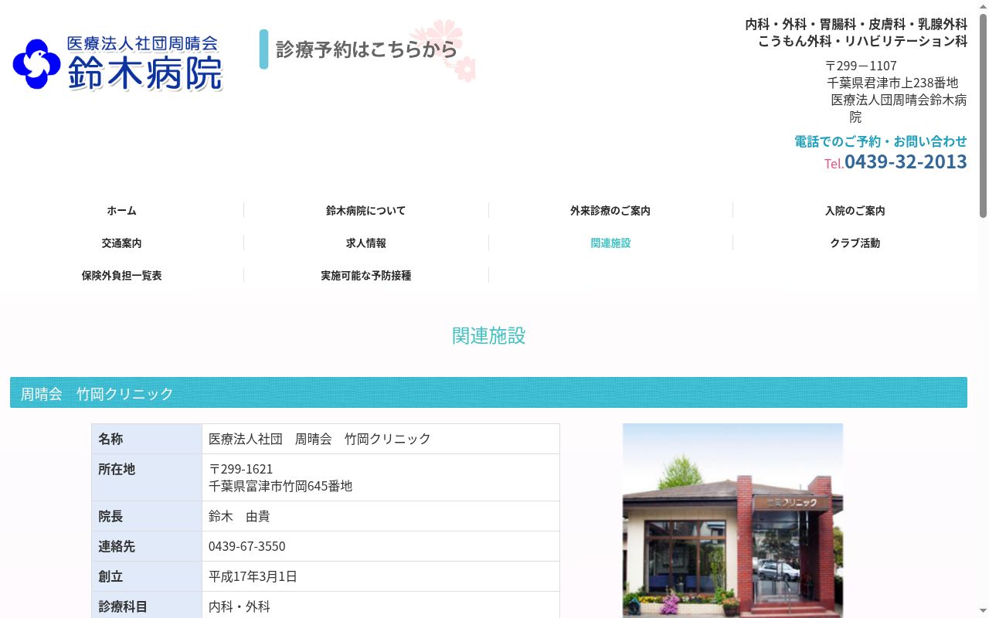Click the 連絡先 row label
The image size is (989, 618).
click(x=147, y=546)
